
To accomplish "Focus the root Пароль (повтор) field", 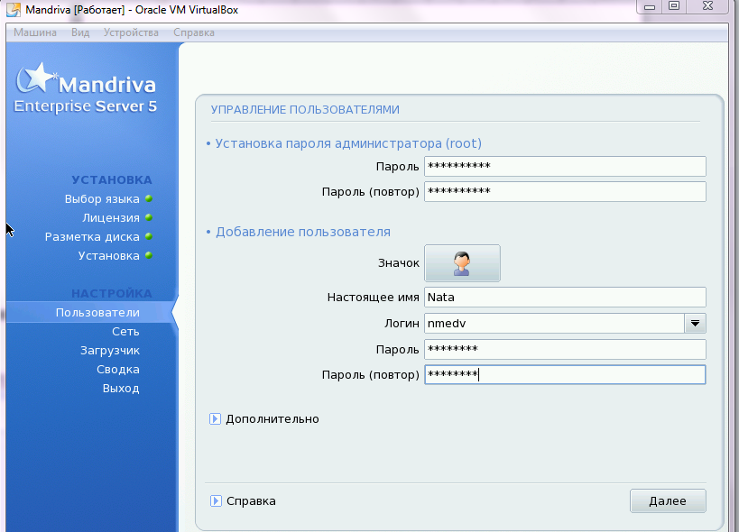I will click(x=565, y=192).
